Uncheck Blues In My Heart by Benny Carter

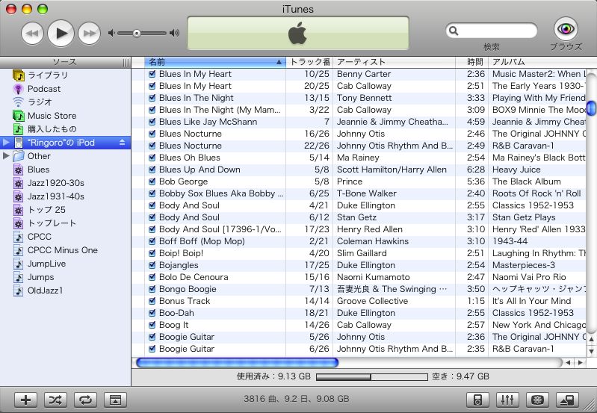tap(152, 74)
